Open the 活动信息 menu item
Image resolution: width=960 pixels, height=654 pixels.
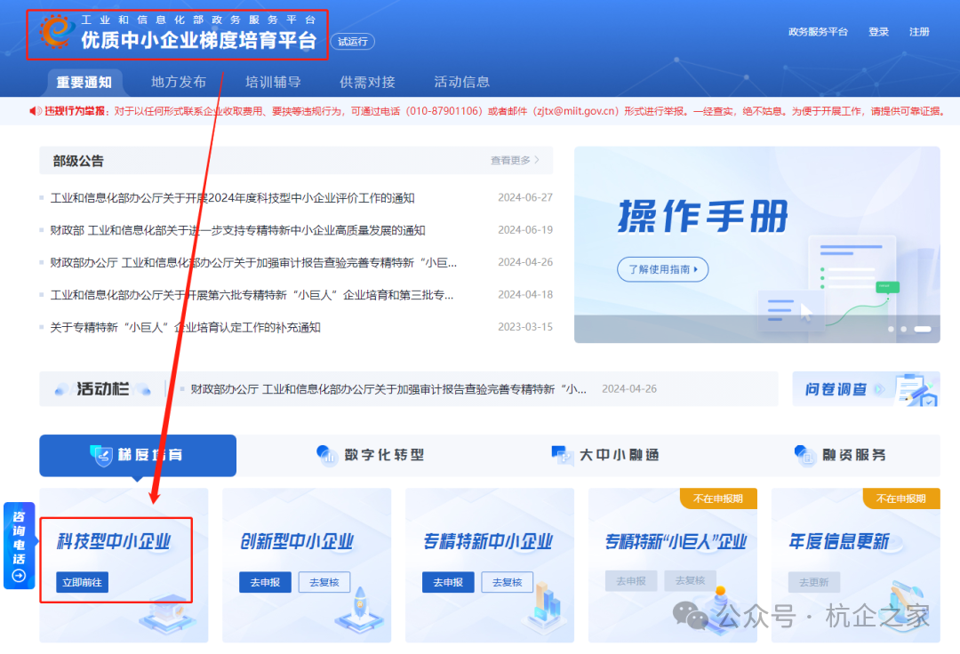click(x=461, y=81)
